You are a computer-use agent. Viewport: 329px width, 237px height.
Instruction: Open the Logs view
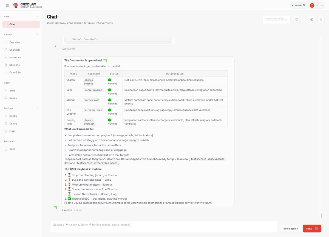[x=12, y=131]
